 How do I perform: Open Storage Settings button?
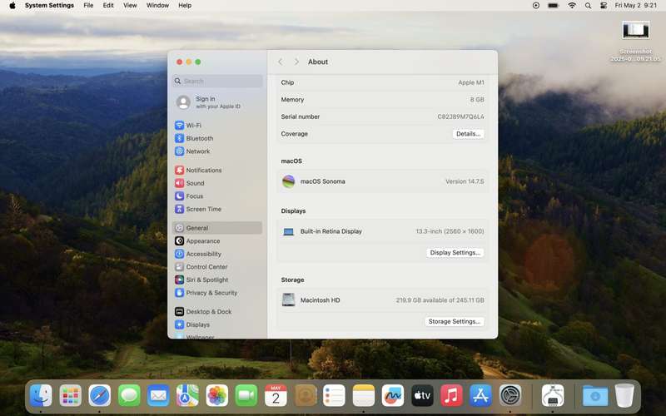454,321
